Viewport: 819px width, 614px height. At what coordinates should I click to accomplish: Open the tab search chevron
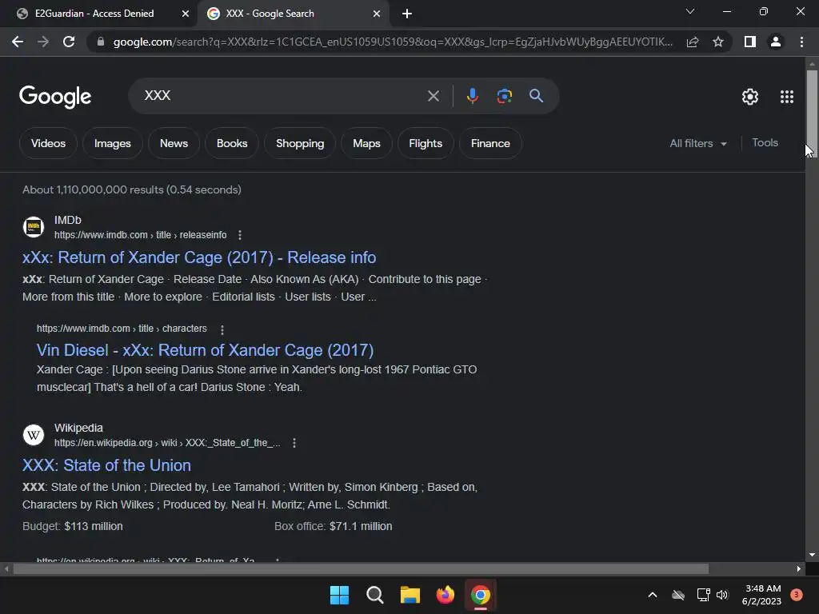pos(690,11)
